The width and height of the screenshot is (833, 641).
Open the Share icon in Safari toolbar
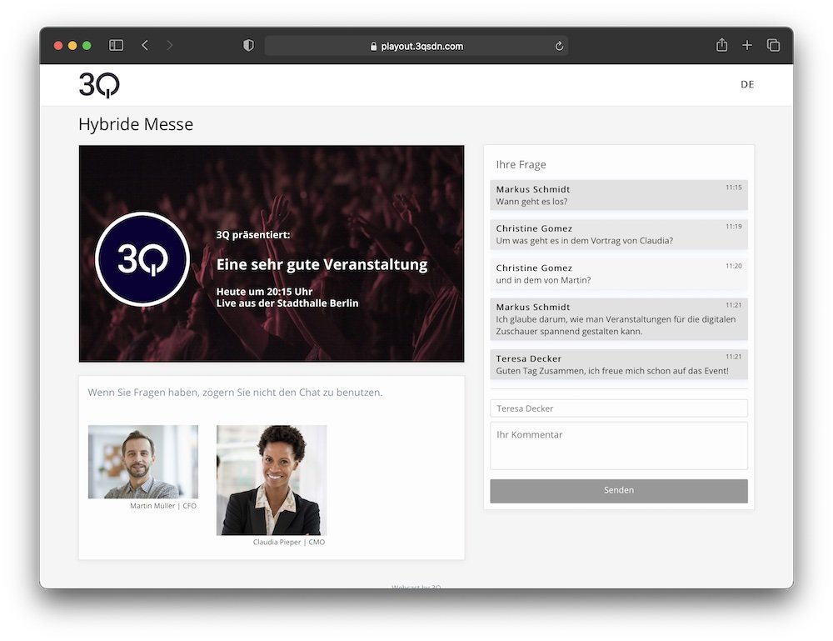click(721, 45)
